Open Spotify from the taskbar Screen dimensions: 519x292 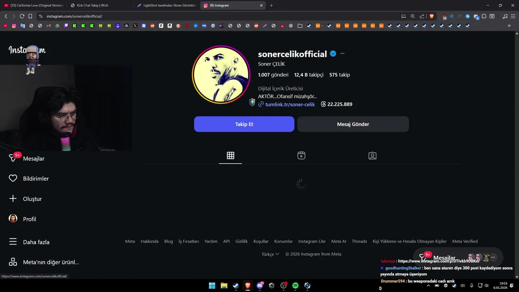point(296,286)
